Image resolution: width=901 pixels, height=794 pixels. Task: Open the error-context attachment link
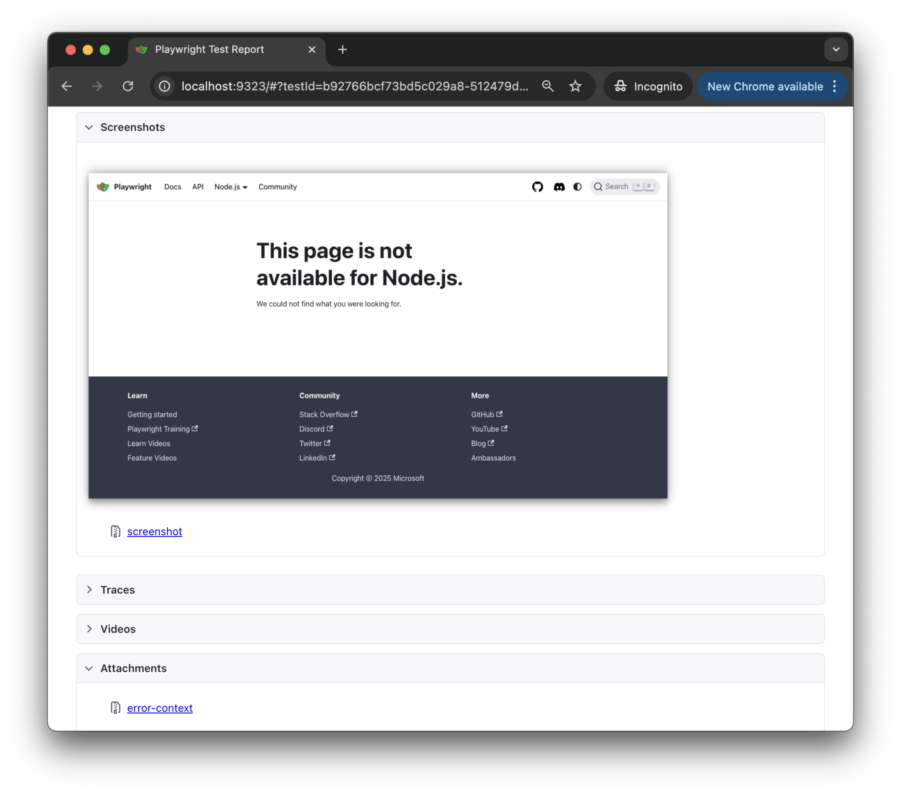160,708
